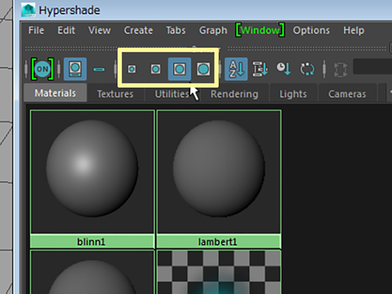This screenshot has height=294, width=392.
Task: Open the File menu
Action: [36, 31]
